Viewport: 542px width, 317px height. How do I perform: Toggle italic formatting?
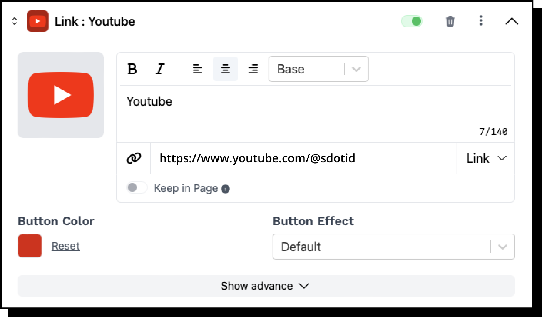(x=160, y=69)
